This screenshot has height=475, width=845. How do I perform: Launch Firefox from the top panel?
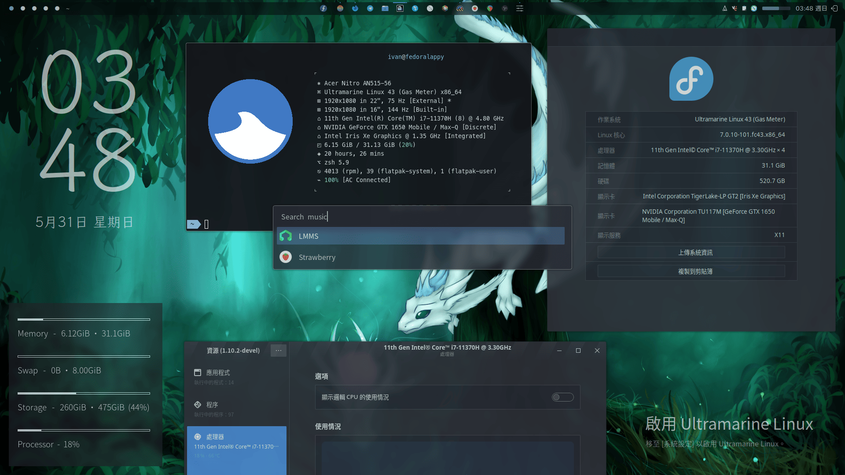point(355,8)
